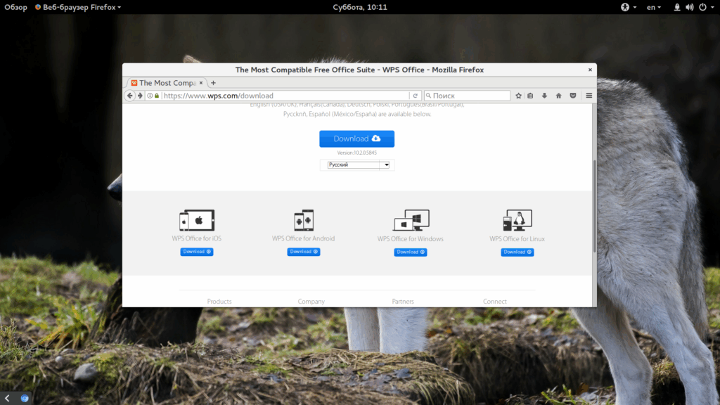
Task: Bookmark this page with star icon
Action: click(518, 96)
